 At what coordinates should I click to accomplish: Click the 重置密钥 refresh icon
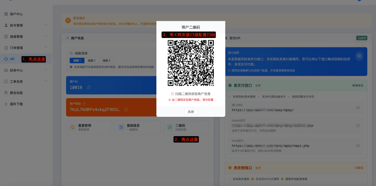pyautogui.click(x=73, y=127)
